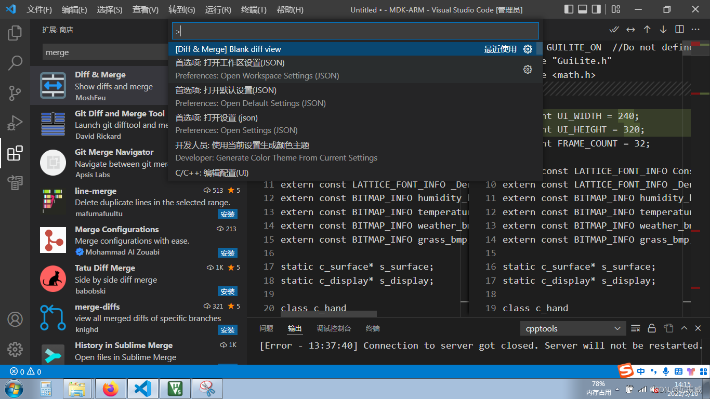Screen dimensions: 710x399
Task: Open the 文件(F) menu
Action: pos(40,9)
